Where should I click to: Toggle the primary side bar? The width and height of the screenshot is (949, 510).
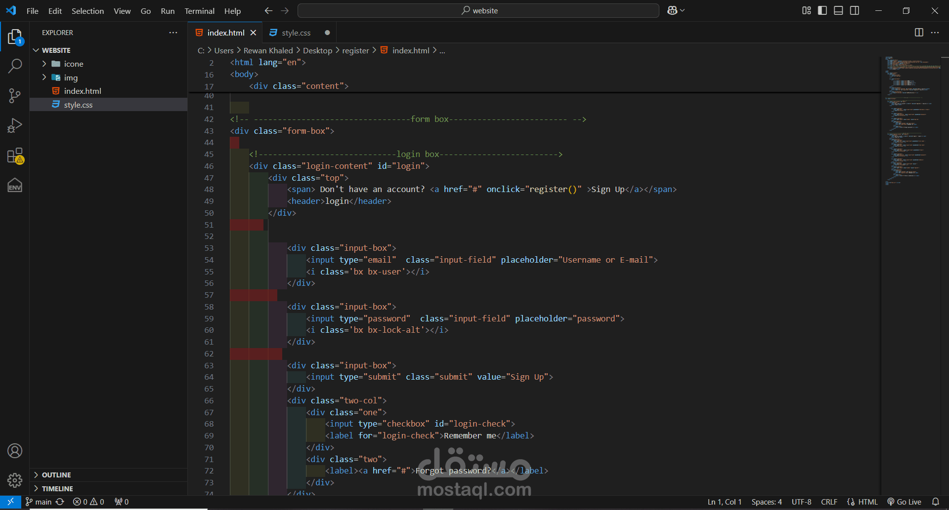(x=822, y=10)
